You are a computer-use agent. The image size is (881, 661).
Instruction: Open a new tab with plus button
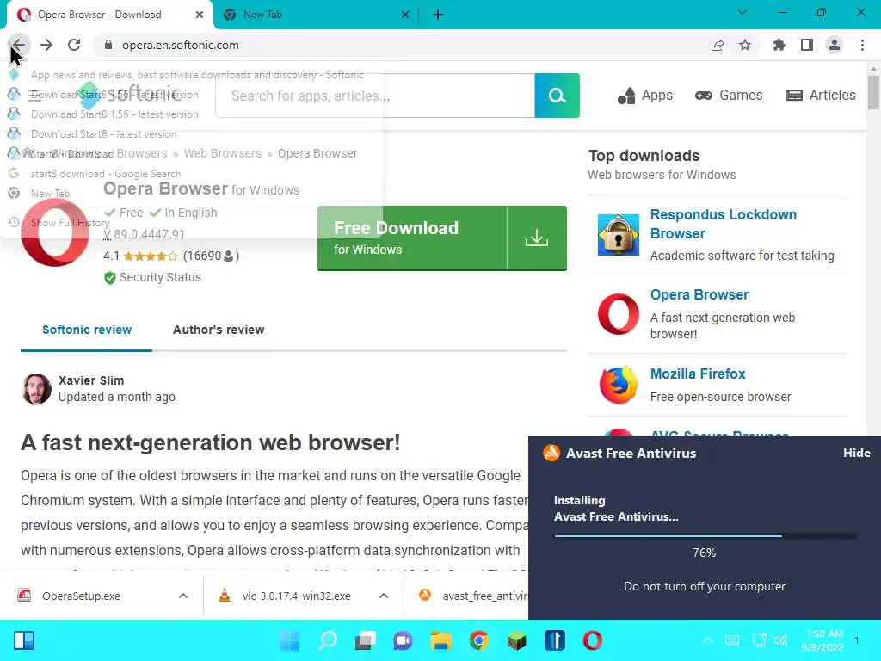(x=438, y=15)
